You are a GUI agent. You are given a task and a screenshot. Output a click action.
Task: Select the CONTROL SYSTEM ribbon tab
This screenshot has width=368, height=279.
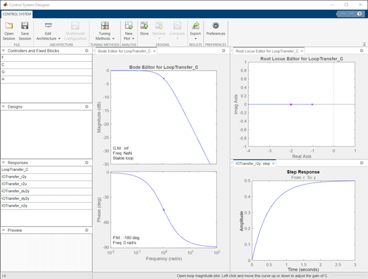[17, 14]
